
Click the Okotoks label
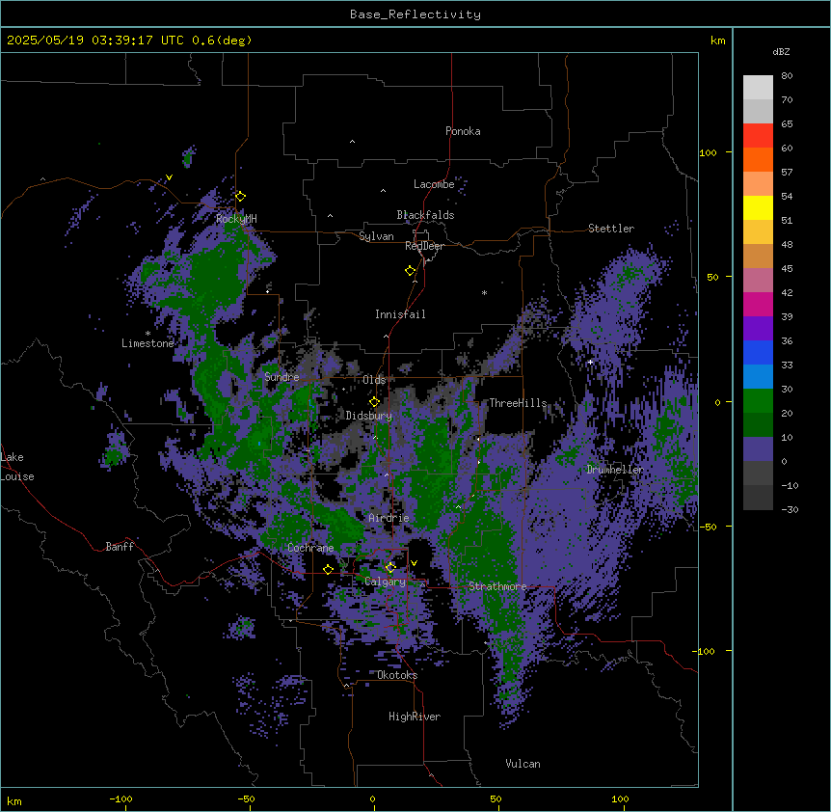click(x=397, y=675)
